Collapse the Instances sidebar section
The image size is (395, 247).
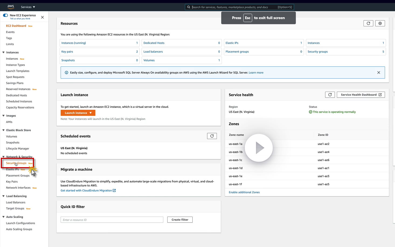click(x=4, y=52)
